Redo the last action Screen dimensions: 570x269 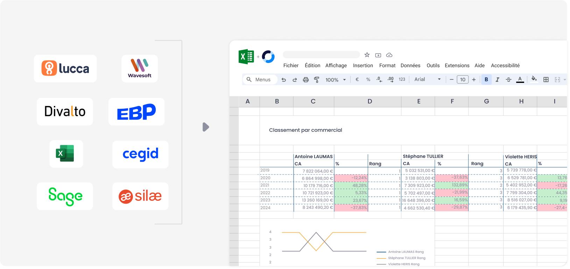[295, 80]
